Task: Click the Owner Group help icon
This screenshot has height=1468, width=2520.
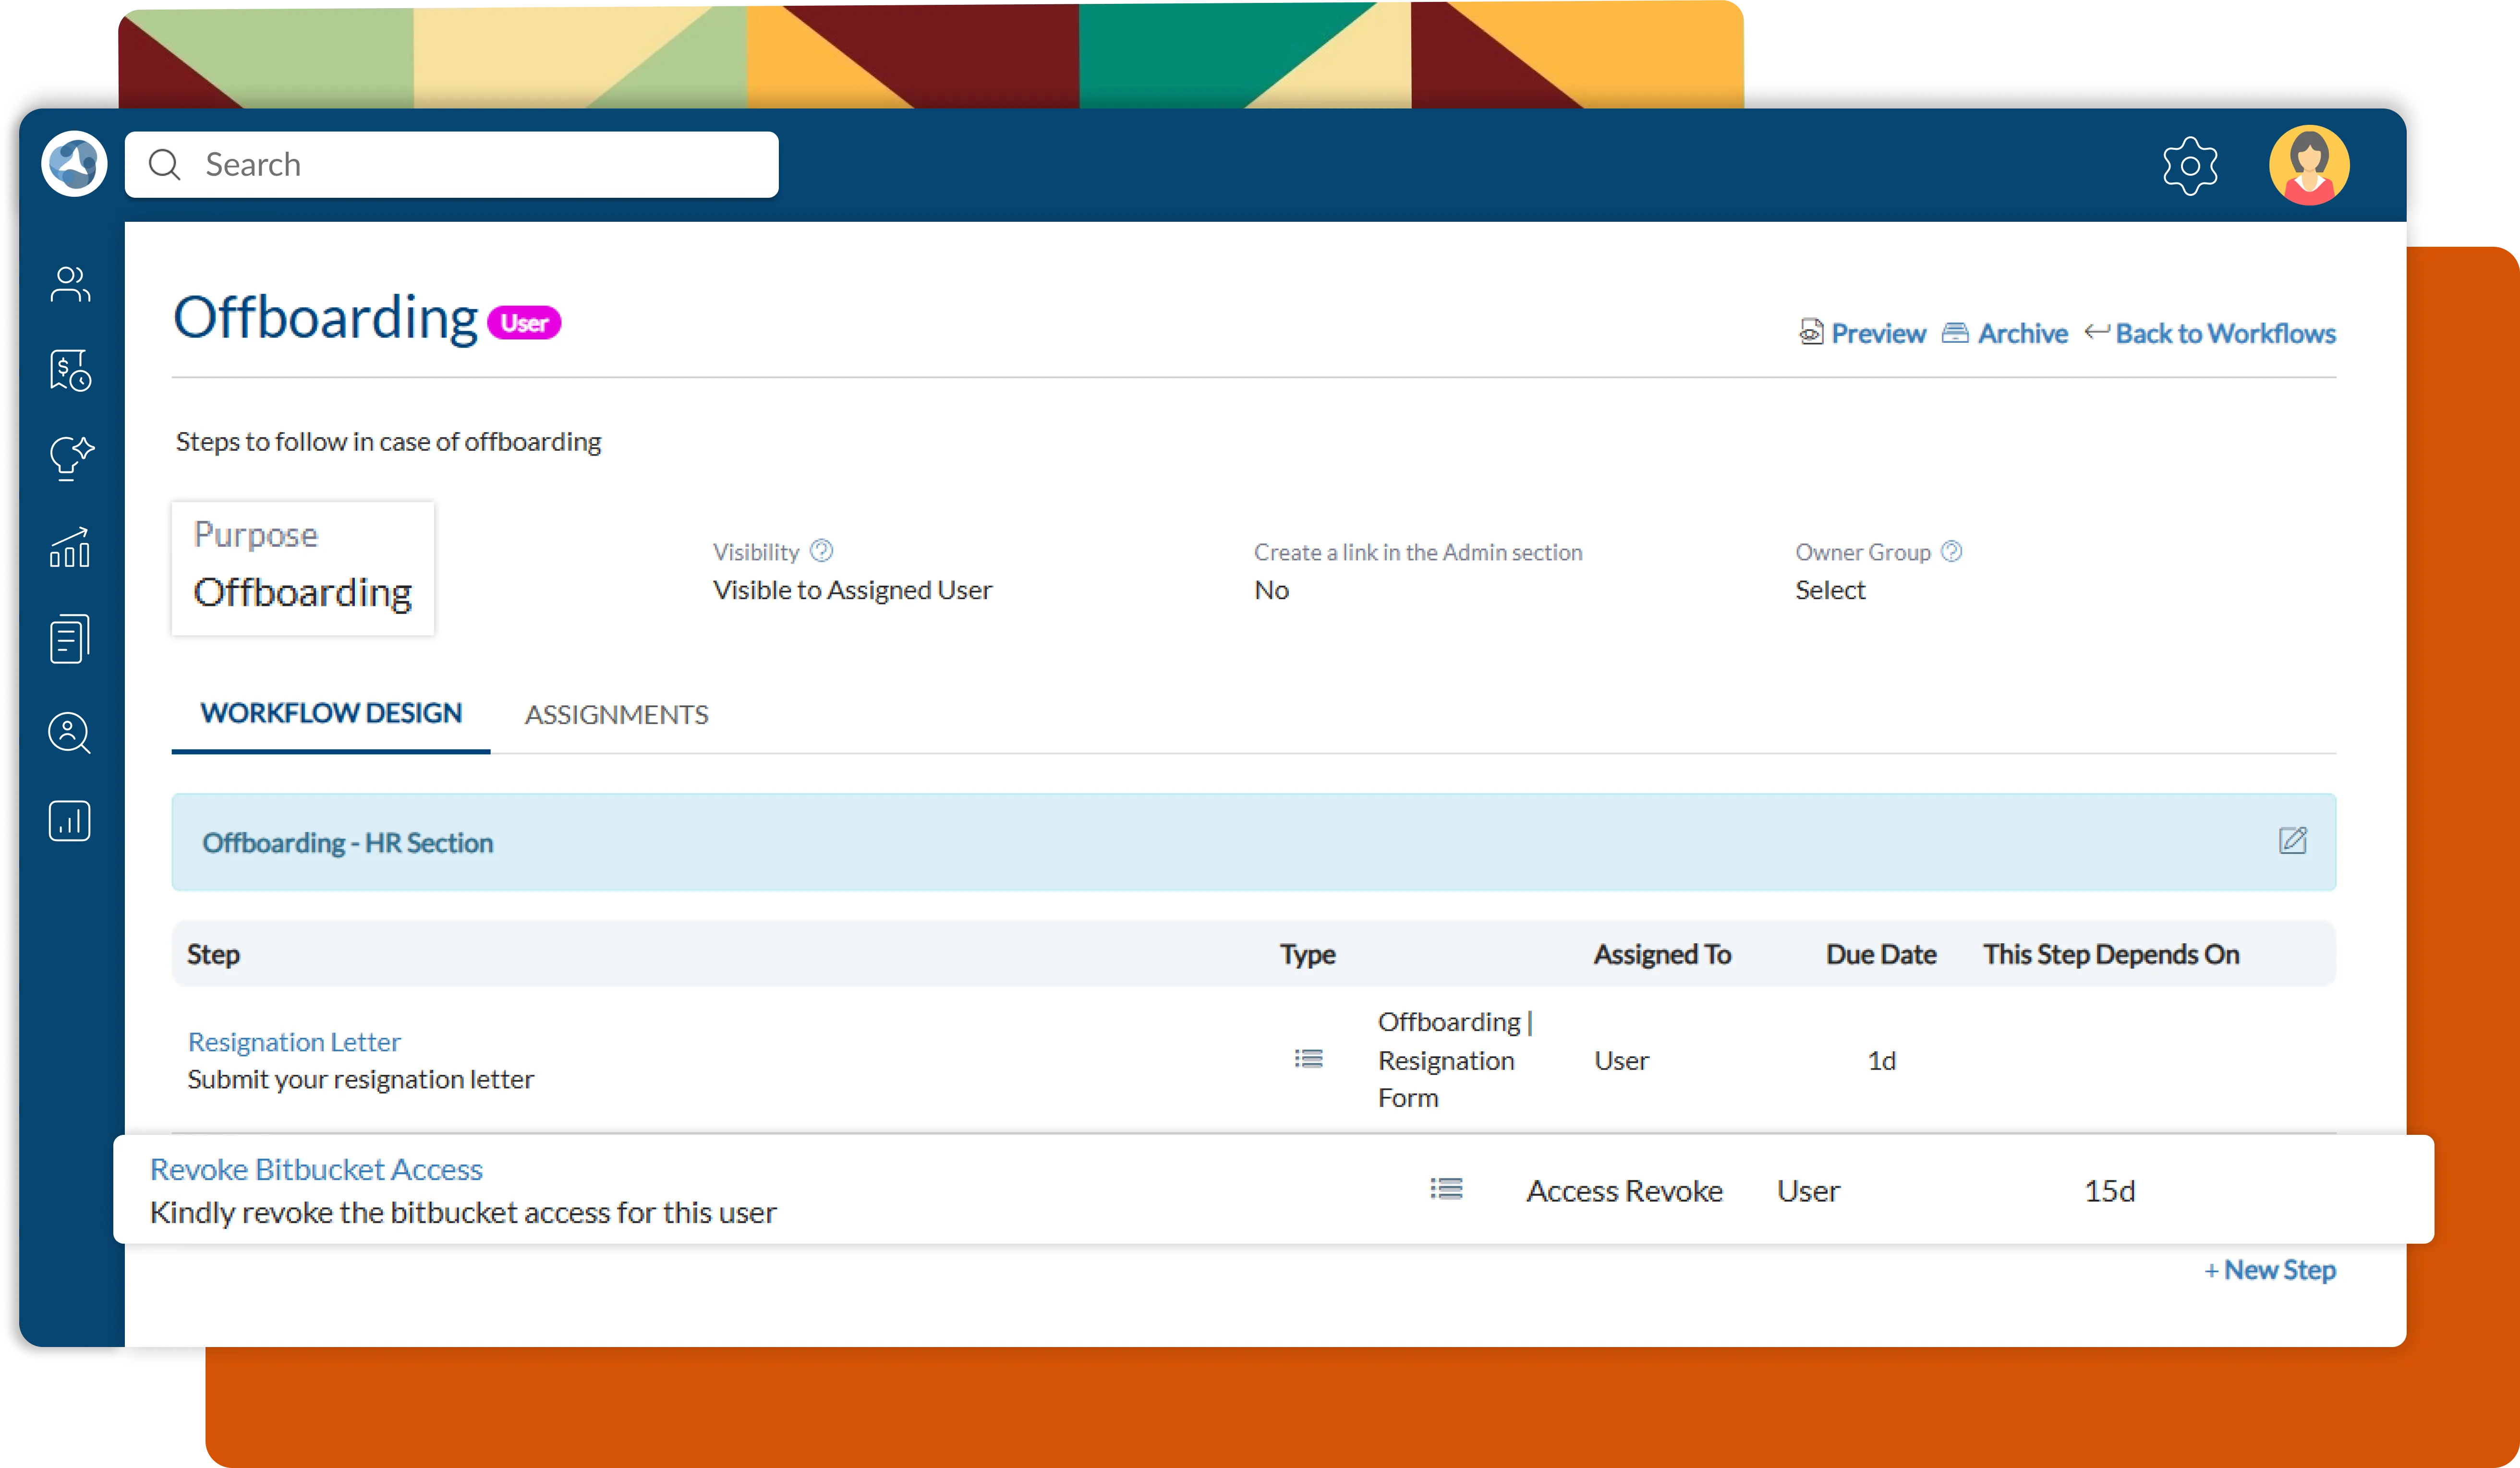Action: pyautogui.click(x=1951, y=551)
